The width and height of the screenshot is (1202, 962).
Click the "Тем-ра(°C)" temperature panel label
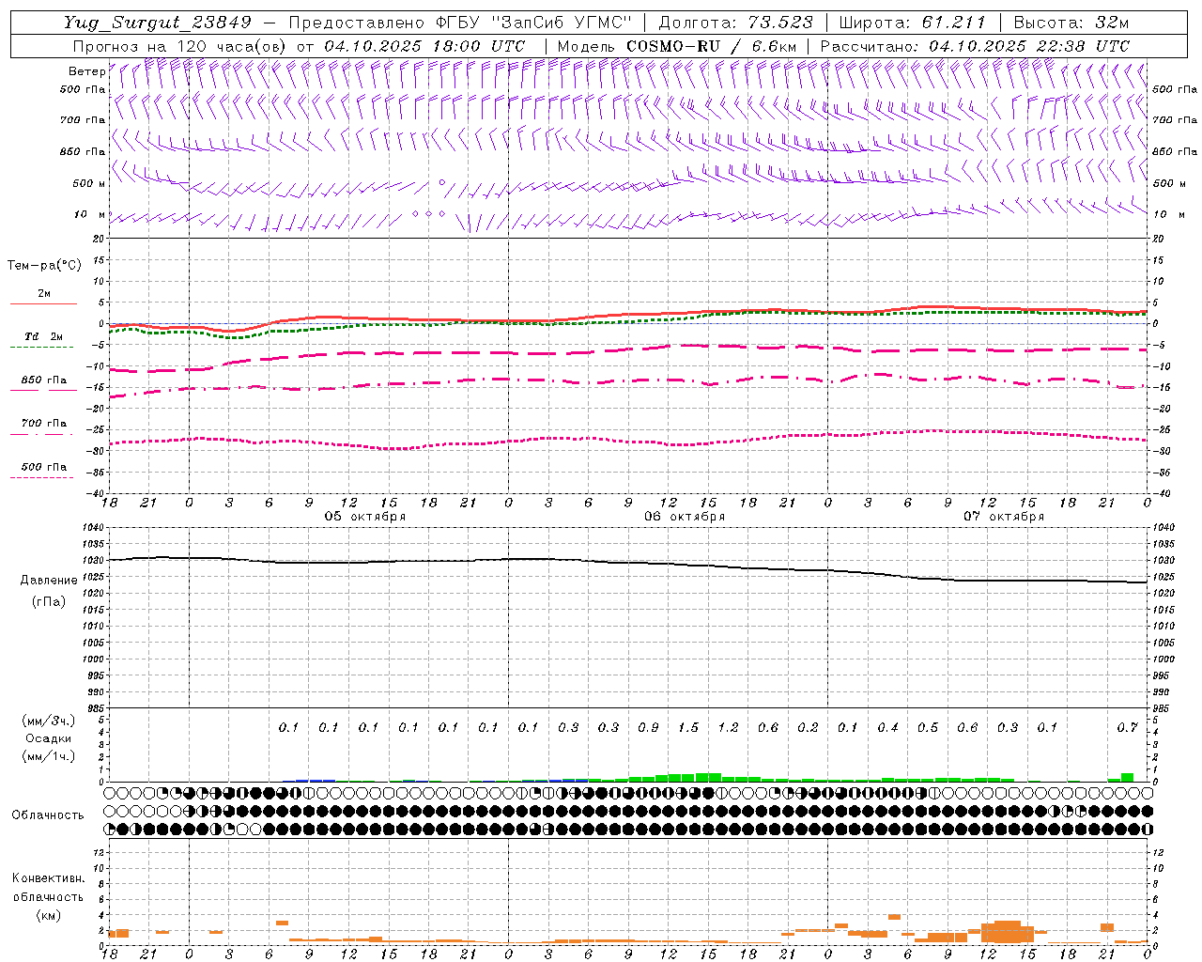(44, 266)
